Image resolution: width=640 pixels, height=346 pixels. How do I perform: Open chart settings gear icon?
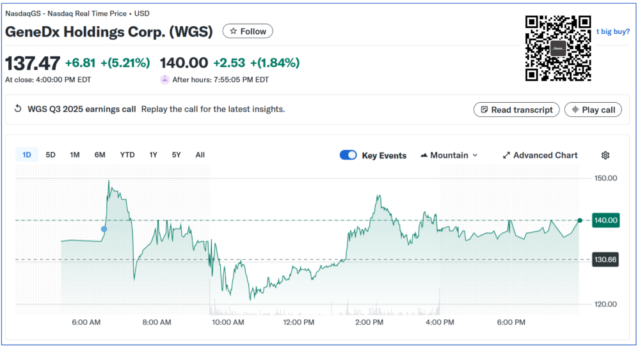pos(605,155)
